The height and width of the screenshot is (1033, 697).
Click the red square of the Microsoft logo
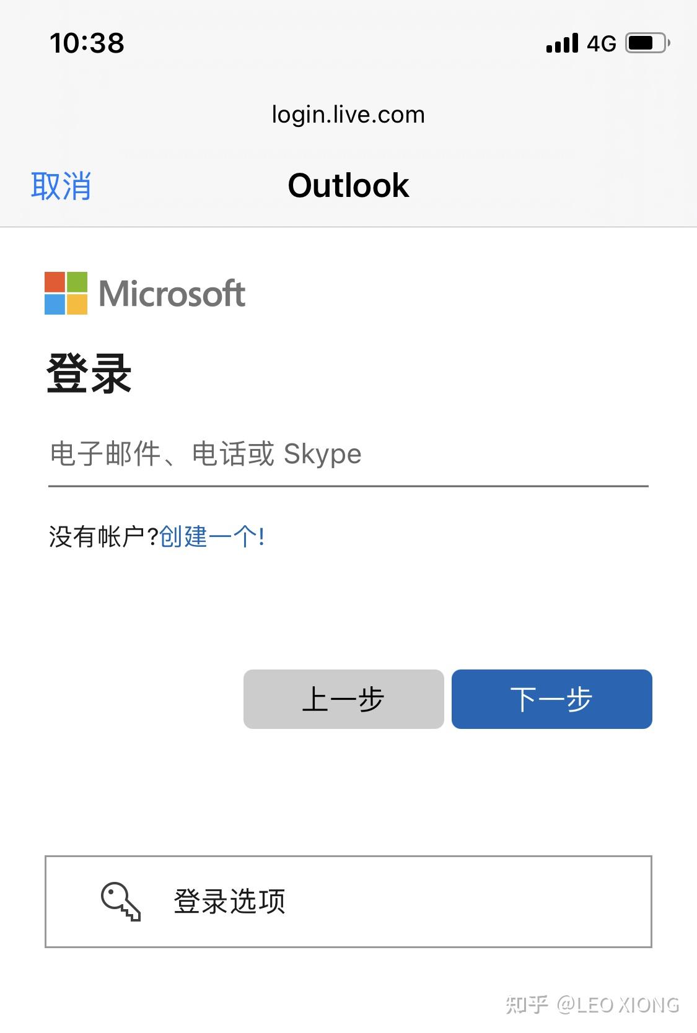(55, 282)
